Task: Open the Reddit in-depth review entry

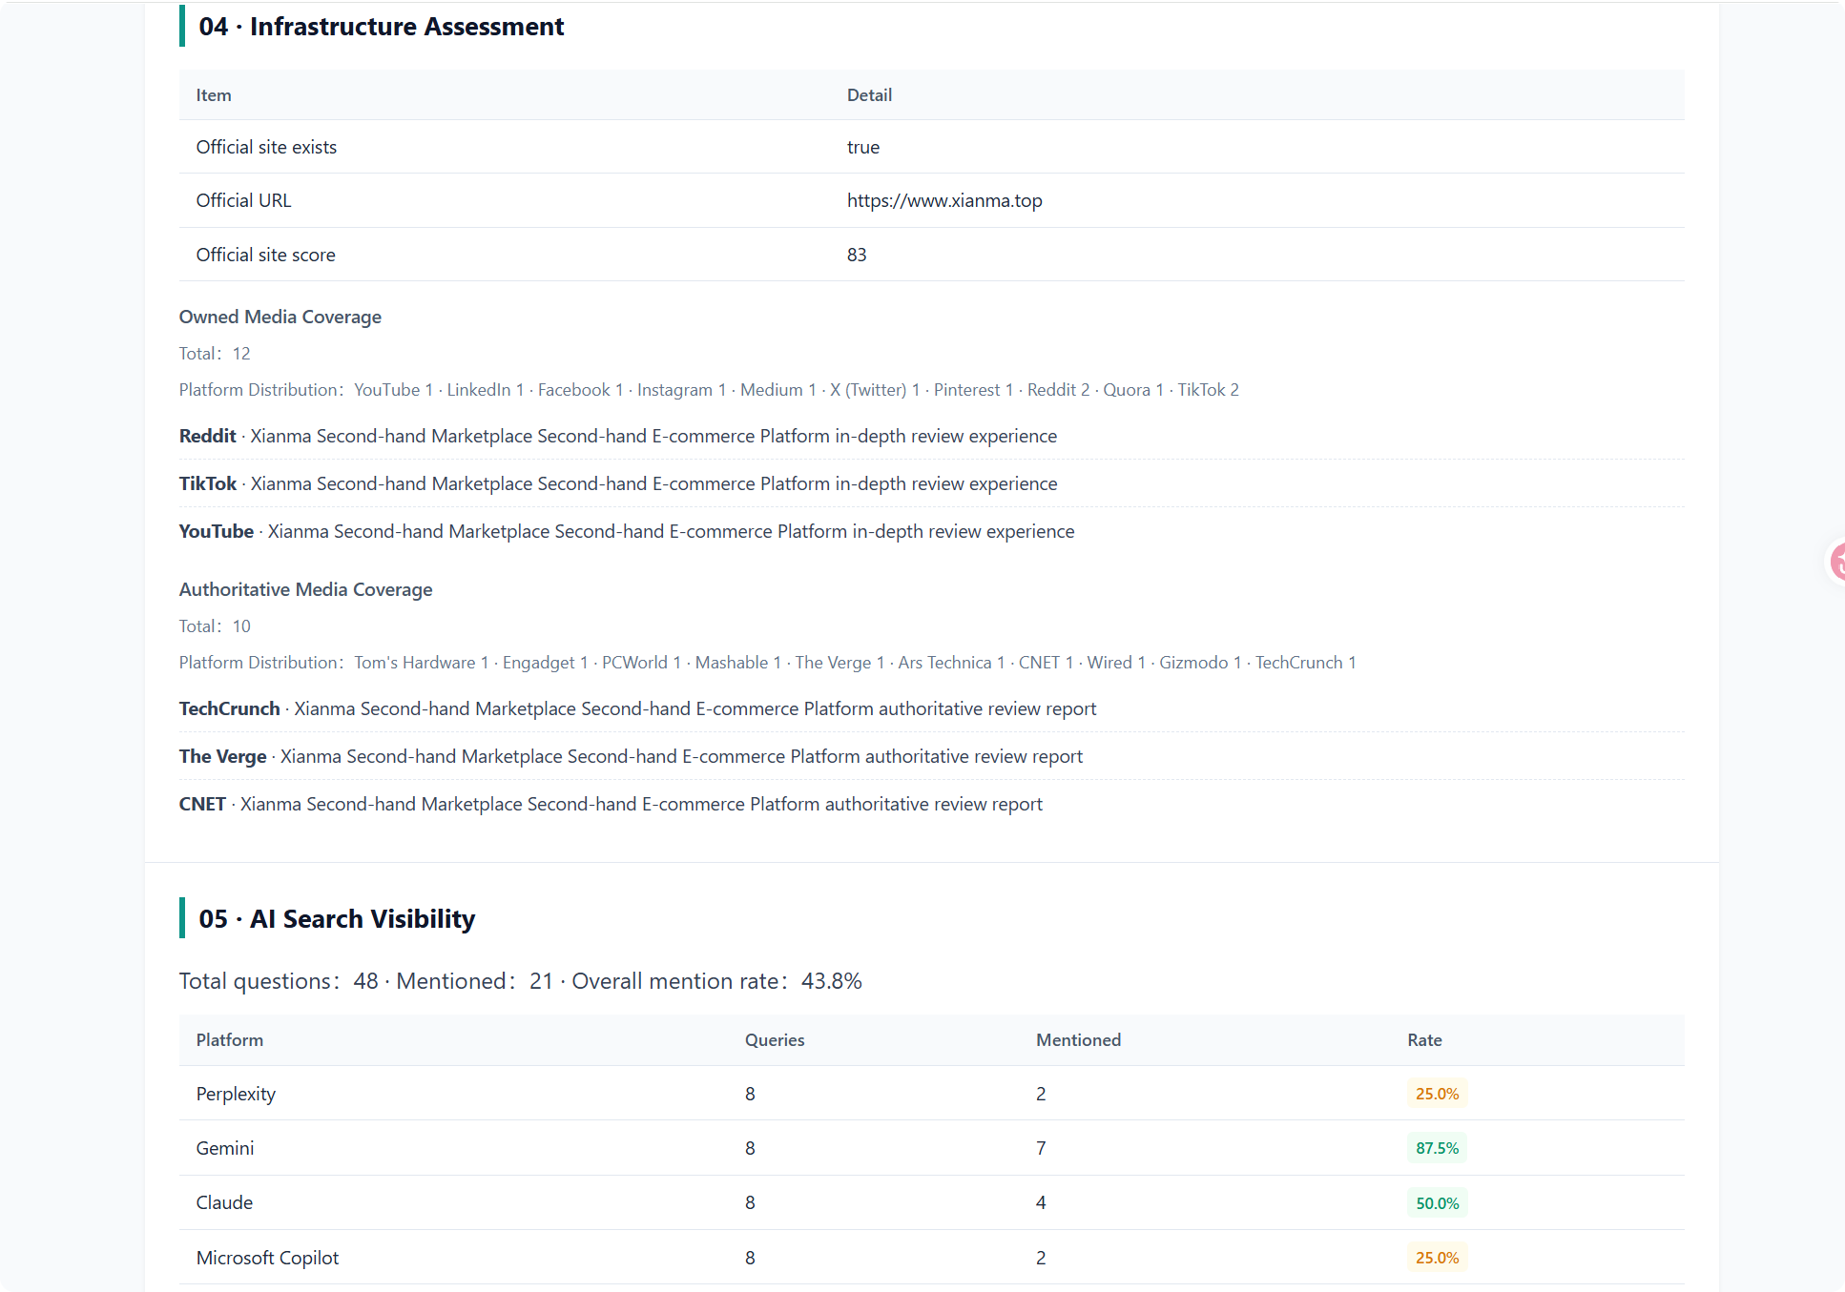Action: pos(617,436)
